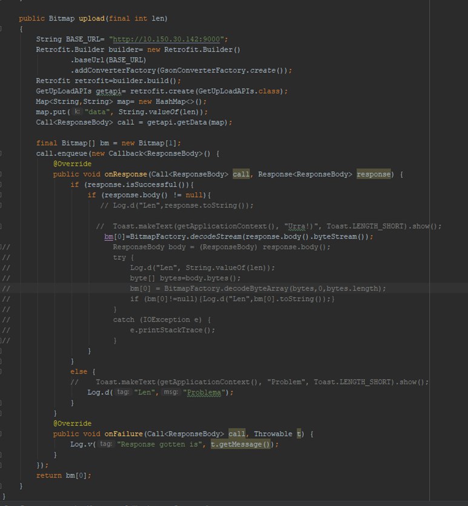Click the commented Log.d("Len", String.valueOf(len)) line
Image resolution: width=468 pixels, height=506 pixels.
(202, 268)
